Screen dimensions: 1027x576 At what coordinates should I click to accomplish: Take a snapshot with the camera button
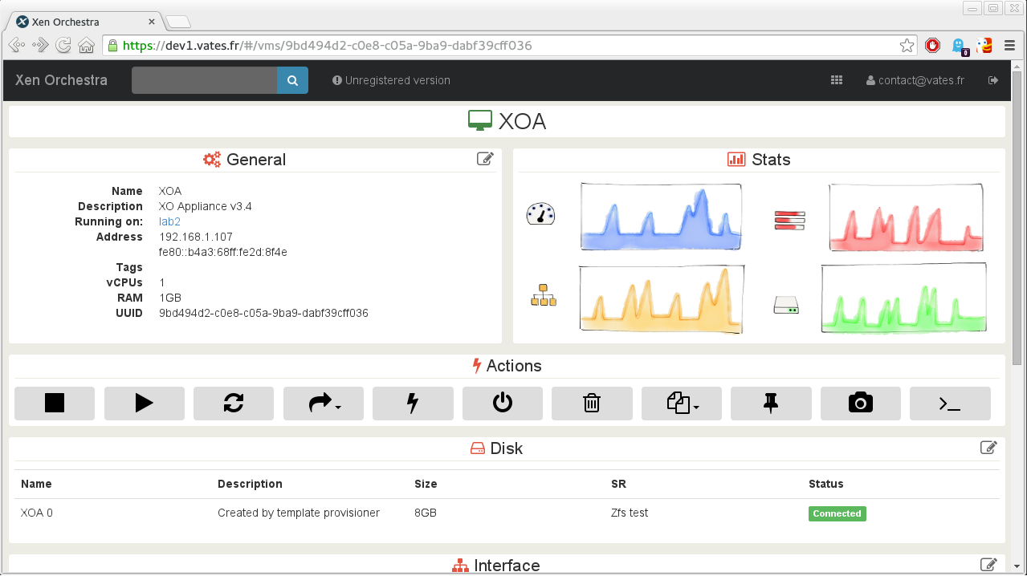(x=861, y=404)
